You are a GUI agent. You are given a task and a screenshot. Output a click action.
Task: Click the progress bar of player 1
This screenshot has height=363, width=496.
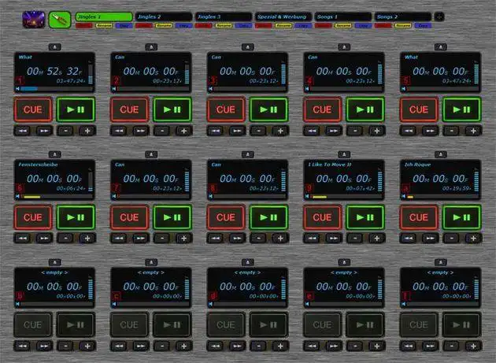point(57,89)
